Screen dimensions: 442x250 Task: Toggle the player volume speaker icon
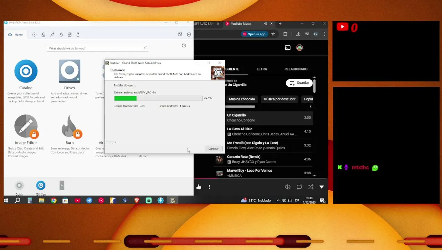point(288,187)
